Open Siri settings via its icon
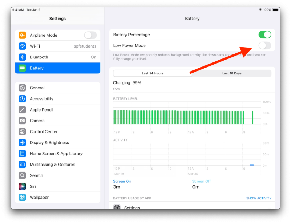The height and width of the screenshot is (223, 291). tap(22, 186)
